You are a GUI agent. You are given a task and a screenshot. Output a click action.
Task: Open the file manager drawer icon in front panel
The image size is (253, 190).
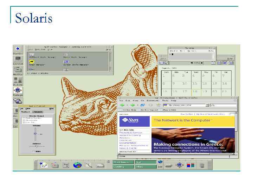pyautogui.click(x=55, y=165)
